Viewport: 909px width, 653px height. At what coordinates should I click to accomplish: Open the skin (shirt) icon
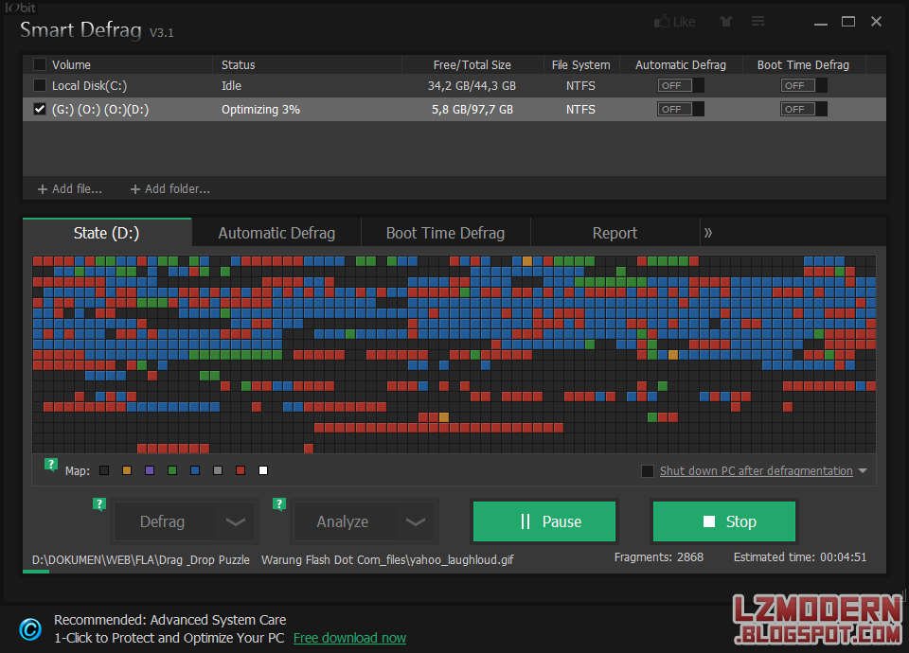[x=726, y=22]
